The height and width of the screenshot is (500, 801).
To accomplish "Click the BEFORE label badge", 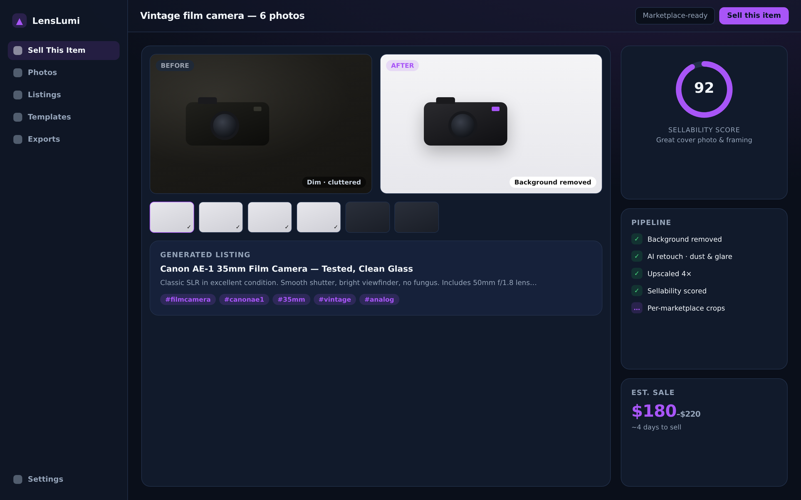I will pyautogui.click(x=175, y=66).
